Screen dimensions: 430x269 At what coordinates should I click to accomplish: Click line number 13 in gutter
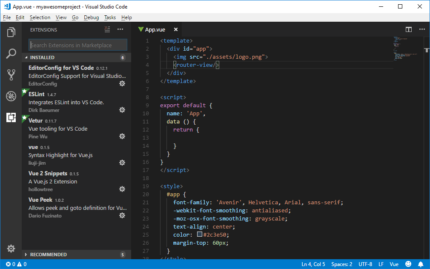[x=146, y=137]
